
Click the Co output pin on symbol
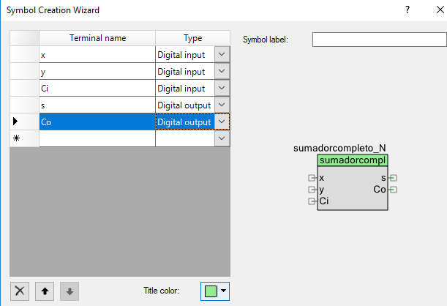(394, 190)
